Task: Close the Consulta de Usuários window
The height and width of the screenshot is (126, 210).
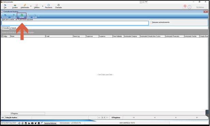Action: tap(206, 12)
